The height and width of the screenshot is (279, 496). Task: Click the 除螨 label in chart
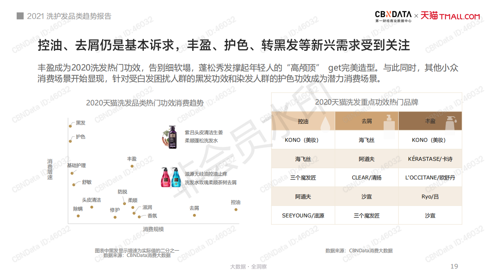click(78, 209)
